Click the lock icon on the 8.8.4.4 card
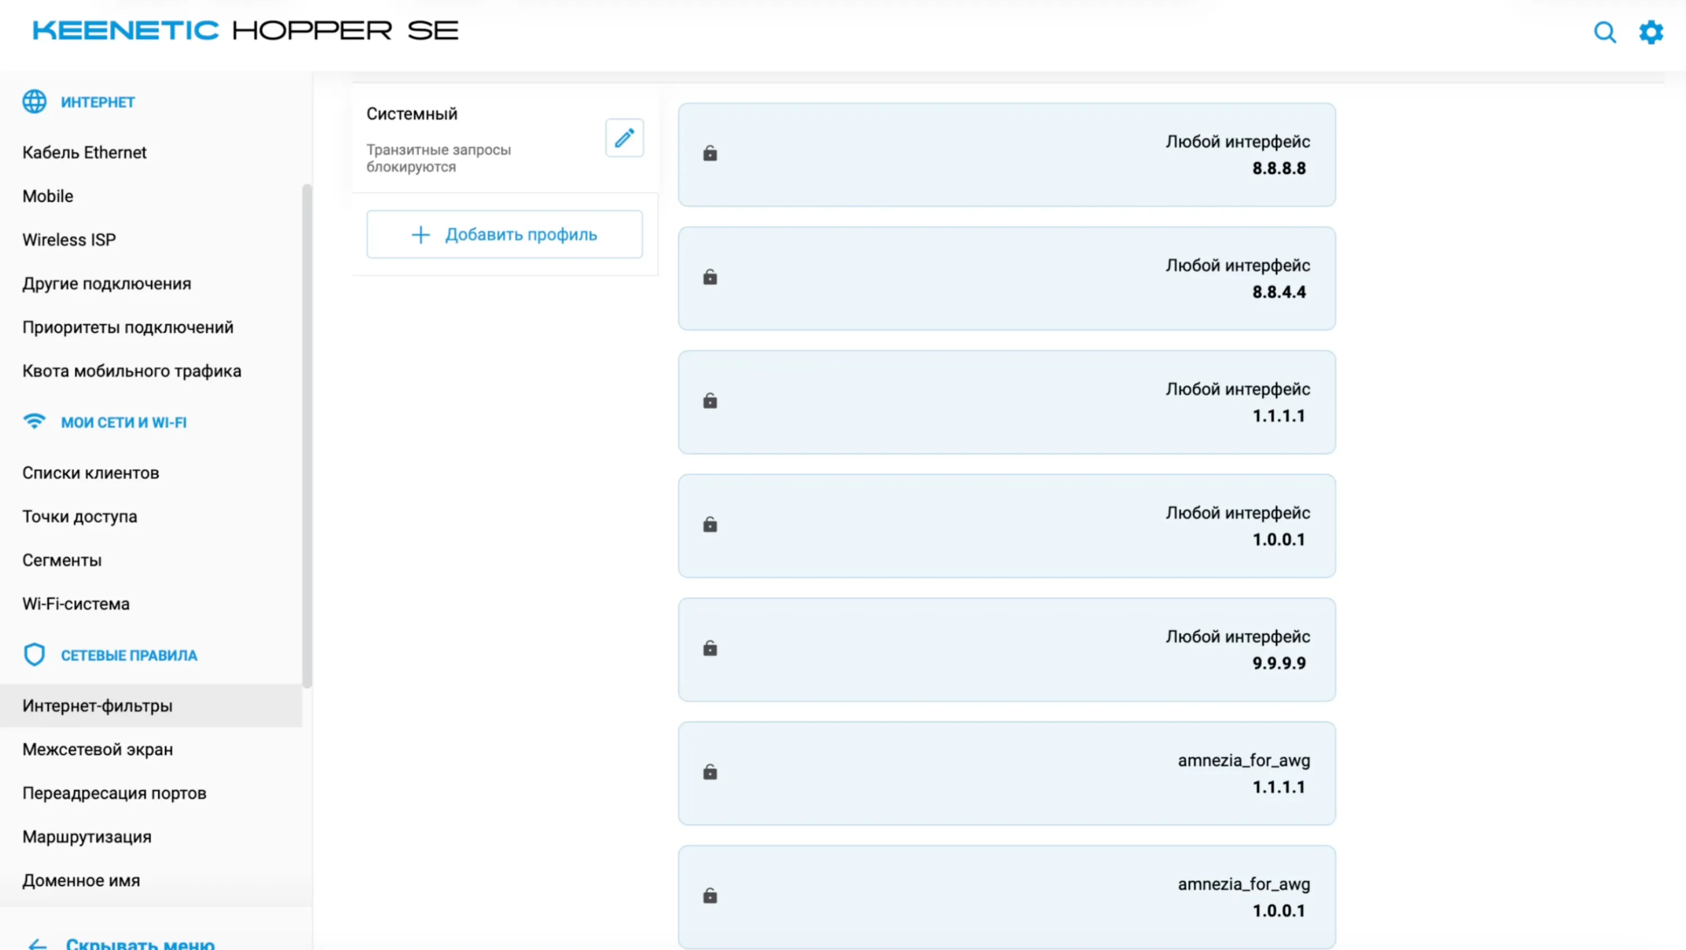Viewport: 1686px width, 950px height. click(x=710, y=277)
